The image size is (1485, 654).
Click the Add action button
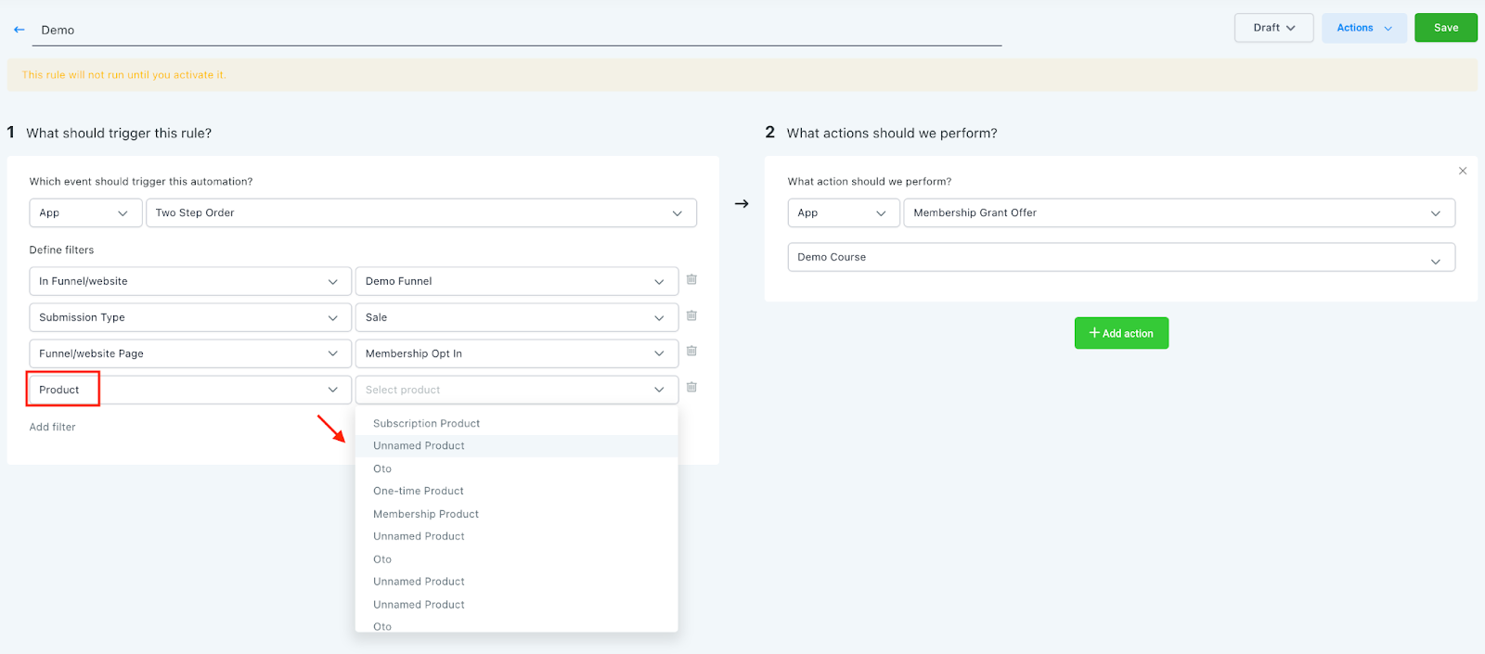(x=1121, y=333)
